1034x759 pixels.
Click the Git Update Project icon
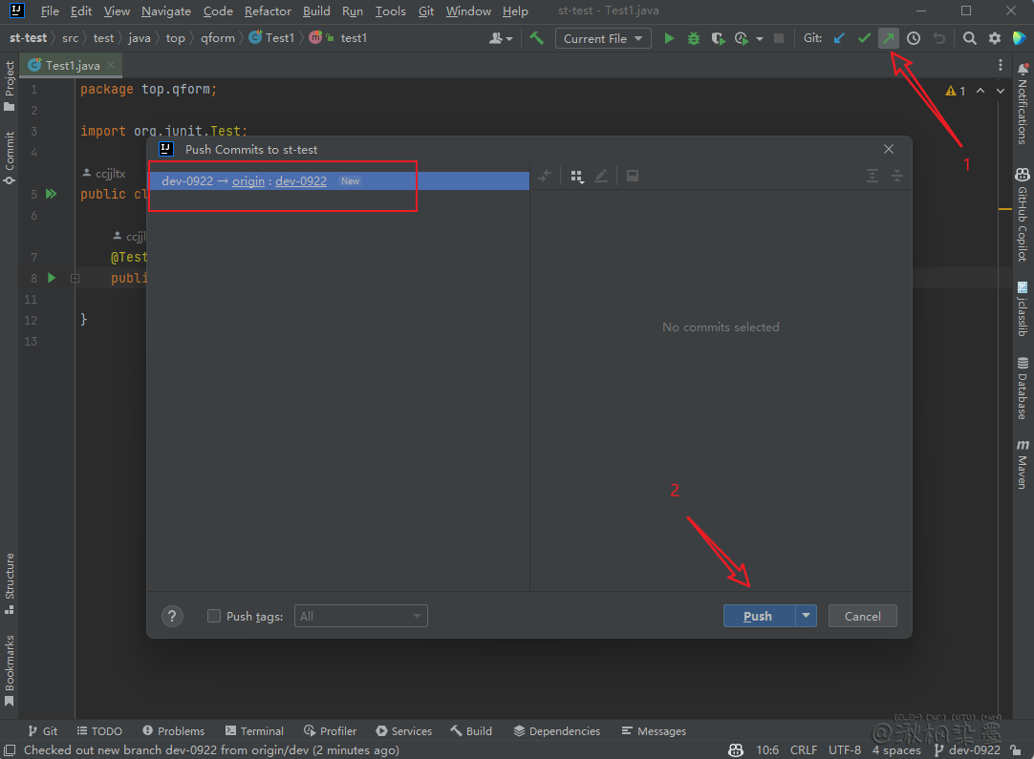tap(839, 38)
